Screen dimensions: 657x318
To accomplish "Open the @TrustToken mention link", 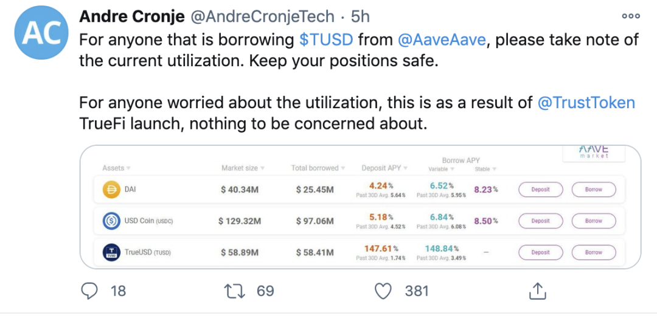I will pos(586,103).
